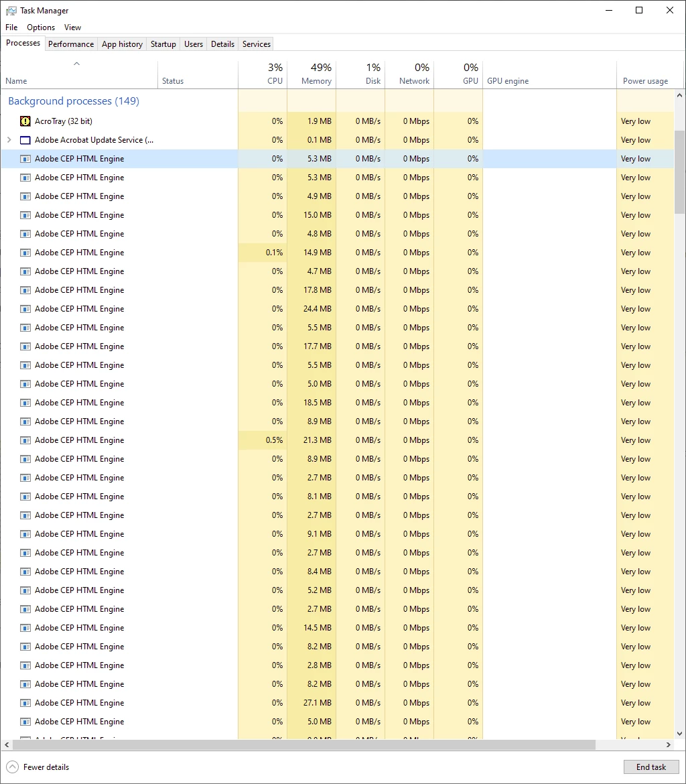
Task: Click icon of CEP HTML Engine using 4.8 MB
Action: 25,234
